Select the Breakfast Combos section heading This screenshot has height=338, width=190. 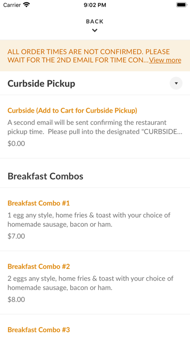pyautogui.click(x=46, y=176)
